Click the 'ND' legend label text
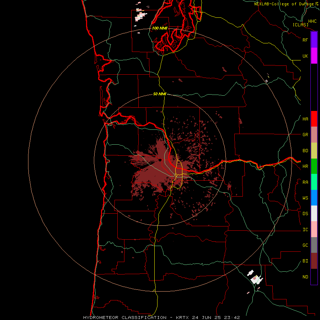The height and width of the screenshot is (320, 320). [x=305, y=277]
